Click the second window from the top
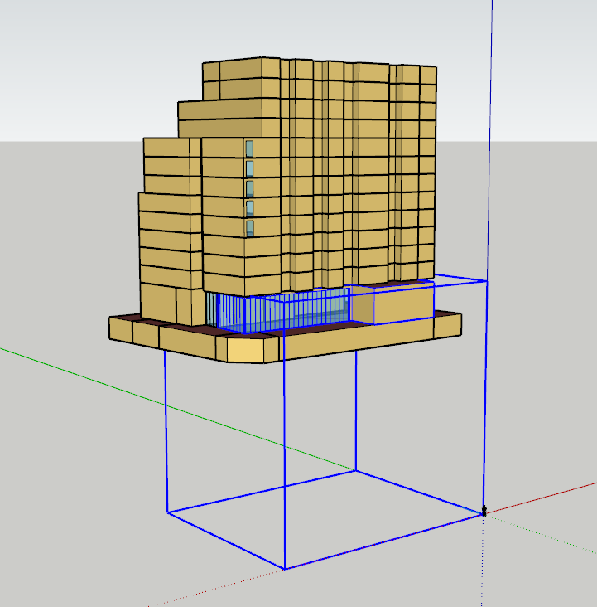 [x=248, y=168]
